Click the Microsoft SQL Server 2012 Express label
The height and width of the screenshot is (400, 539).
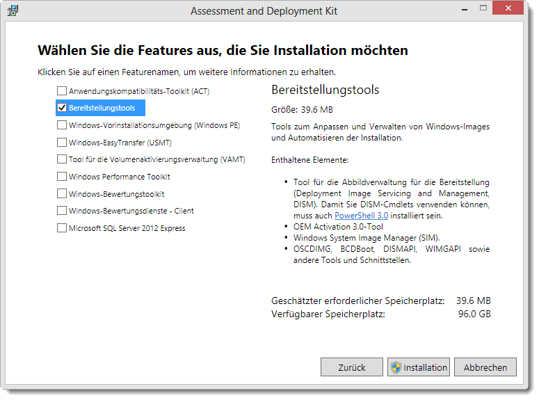[x=127, y=228]
